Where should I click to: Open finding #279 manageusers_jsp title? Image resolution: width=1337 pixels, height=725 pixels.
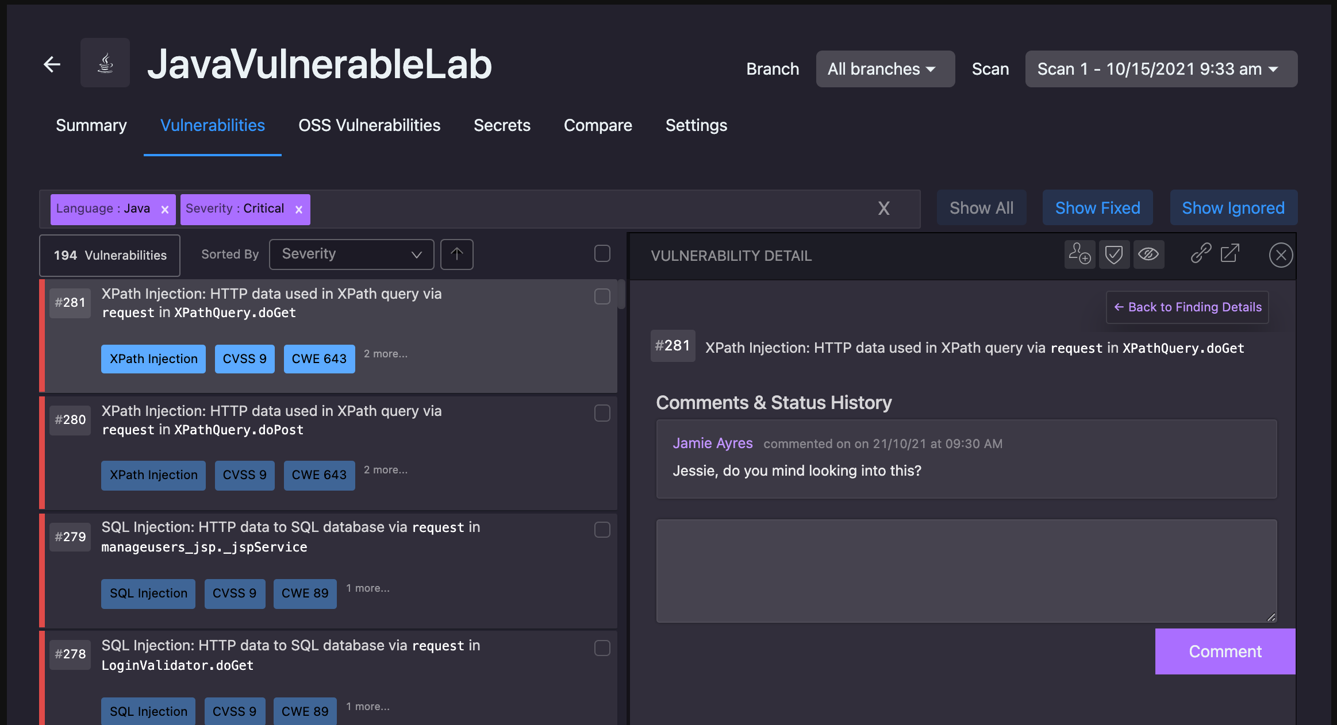[291, 537]
